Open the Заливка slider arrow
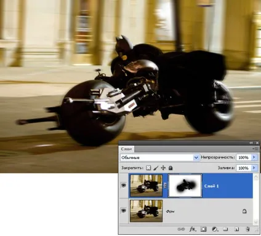This screenshot has height=236, width=261. coord(254,168)
